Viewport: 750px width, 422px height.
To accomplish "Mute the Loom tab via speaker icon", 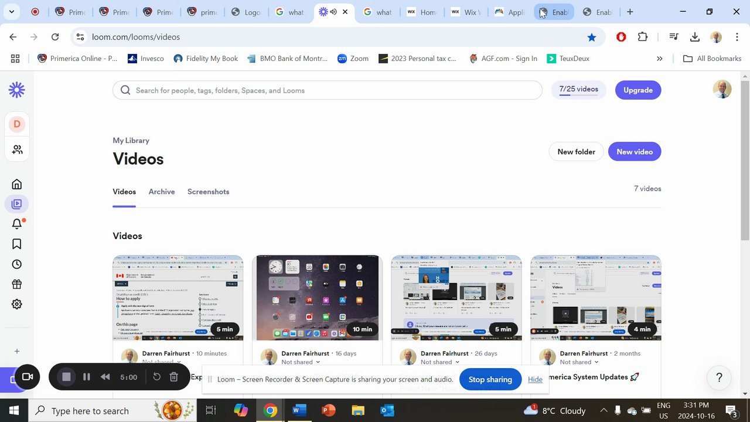I will pyautogui.click(x=333, y=12).
